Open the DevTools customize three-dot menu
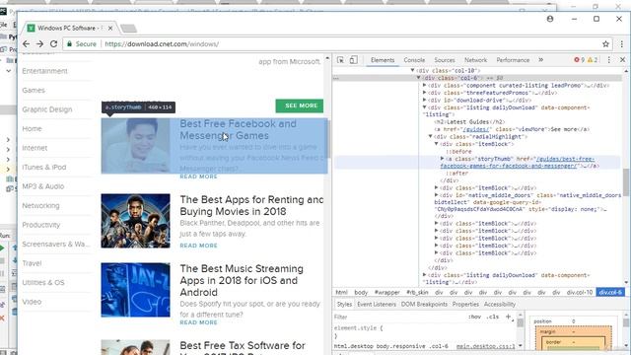The image size is (631, 355). (x=609, y=60)
